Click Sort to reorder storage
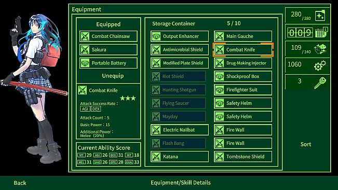 click(306, 144)
